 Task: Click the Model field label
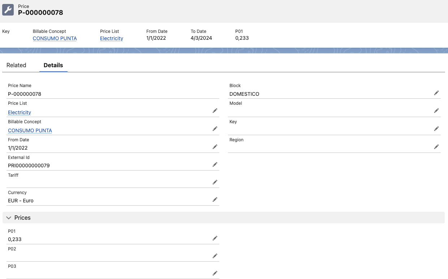(236, 103)
